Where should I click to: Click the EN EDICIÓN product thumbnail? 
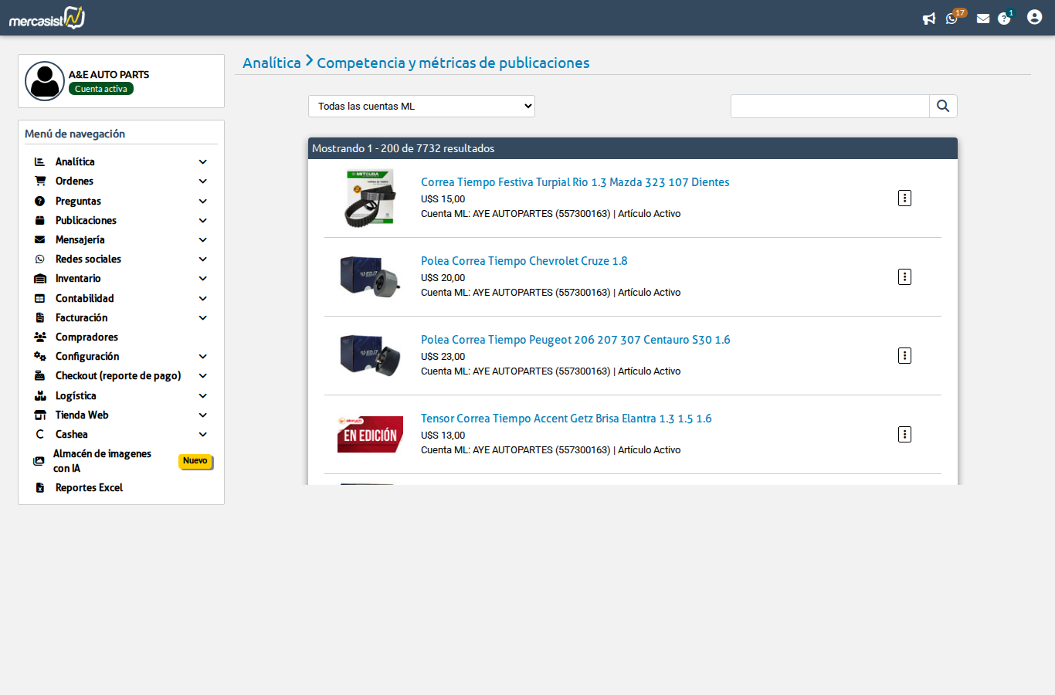pos(370,434)
